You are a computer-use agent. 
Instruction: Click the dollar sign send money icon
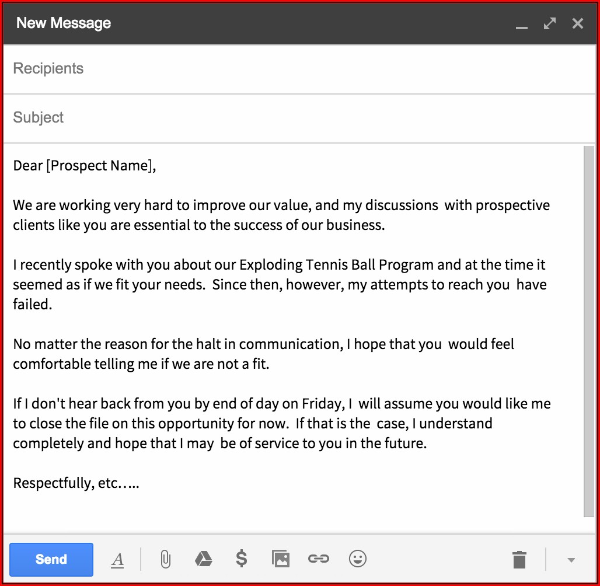(x=241, y=559)
